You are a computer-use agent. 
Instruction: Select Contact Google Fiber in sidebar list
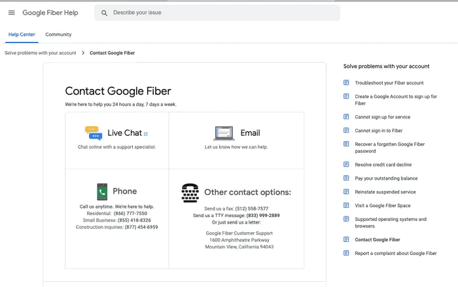click(378, 240)
